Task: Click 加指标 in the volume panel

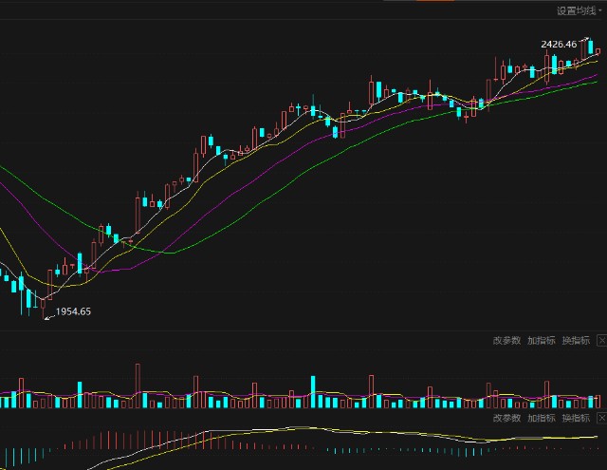Action: click(541, 340)
